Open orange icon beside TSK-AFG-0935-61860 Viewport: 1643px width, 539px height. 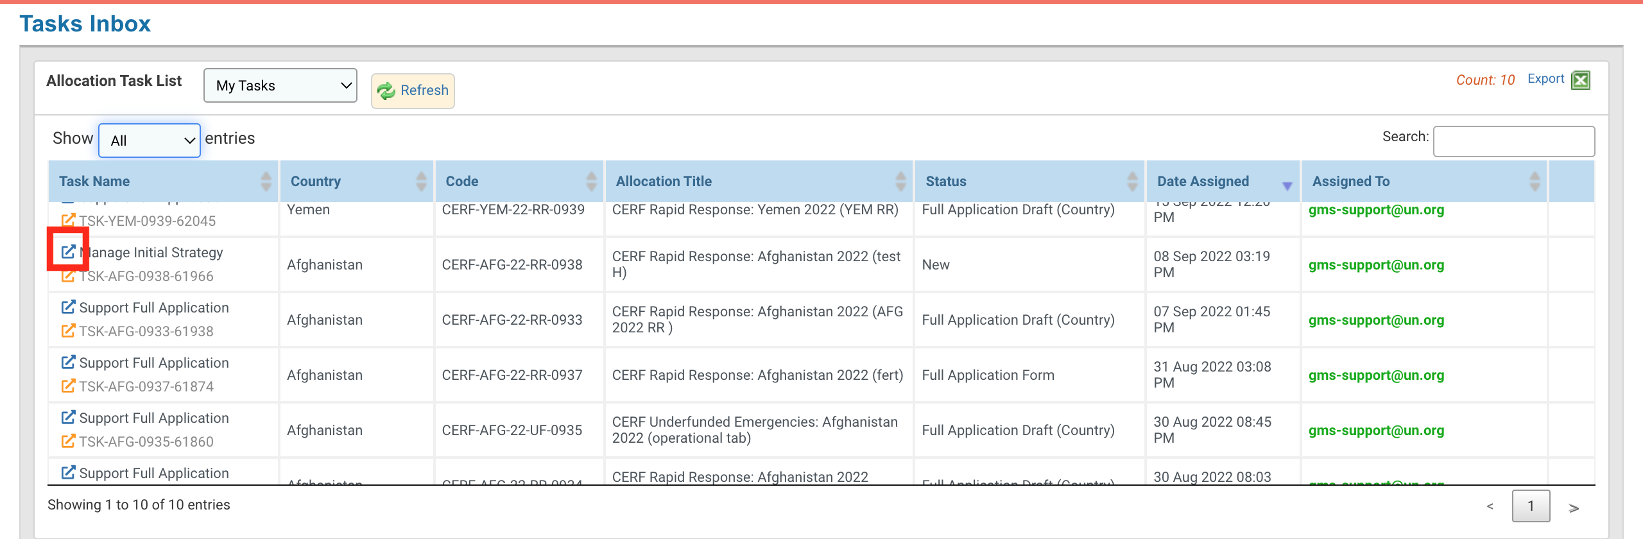tap(68, 441)
